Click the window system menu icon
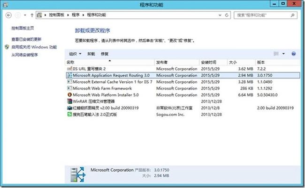305x188 pixels. (5, 5)
